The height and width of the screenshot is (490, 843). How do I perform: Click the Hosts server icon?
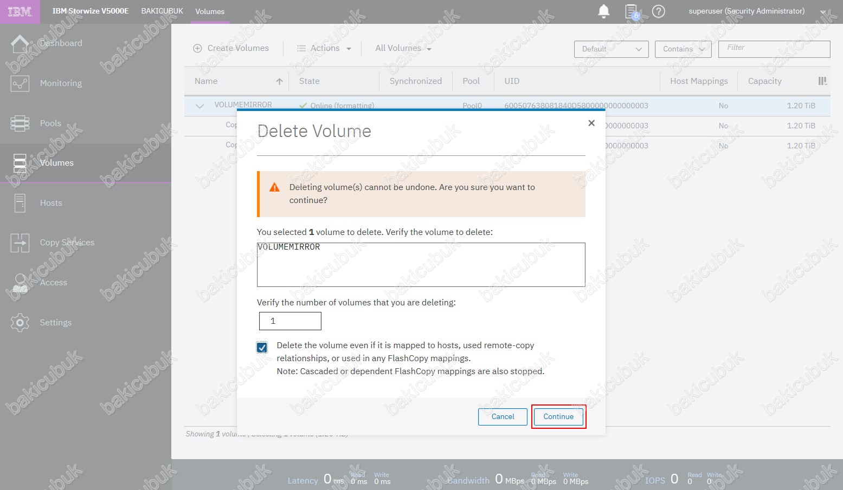[x=20, y=203]
